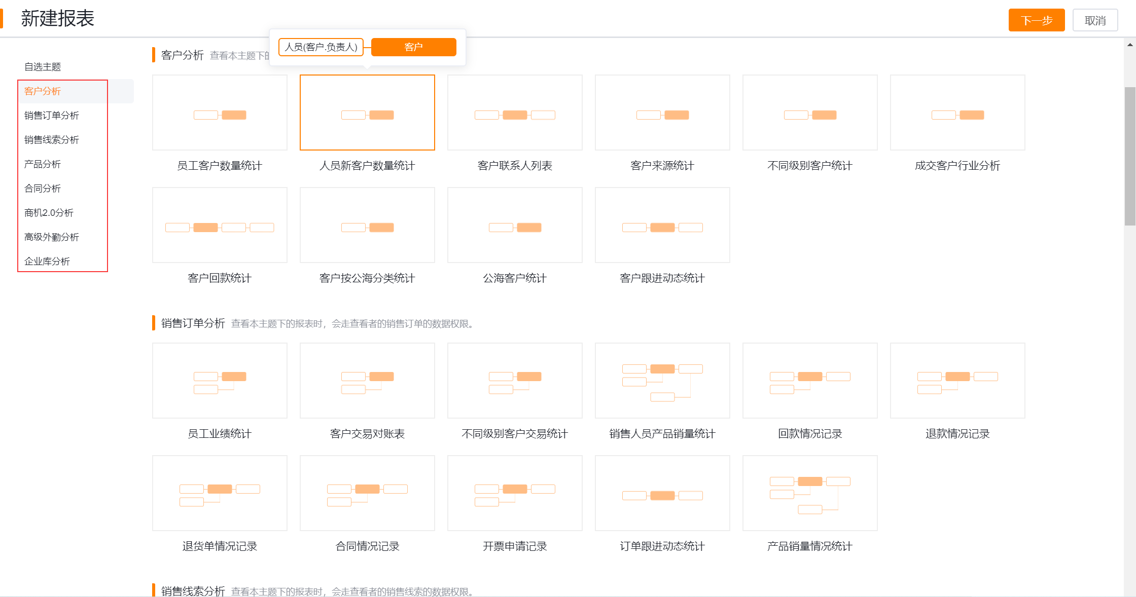Open 销售订单分析 in the sidebar

click(x=52, y=116)
